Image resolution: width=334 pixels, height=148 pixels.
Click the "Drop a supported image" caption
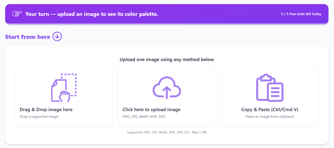(x=39, y=116)
